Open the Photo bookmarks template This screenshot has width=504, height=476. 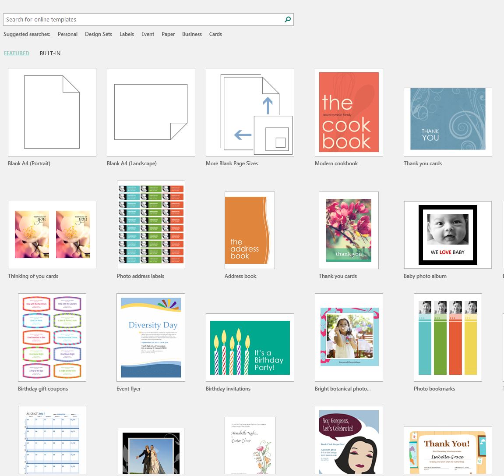tap(448, 337)
